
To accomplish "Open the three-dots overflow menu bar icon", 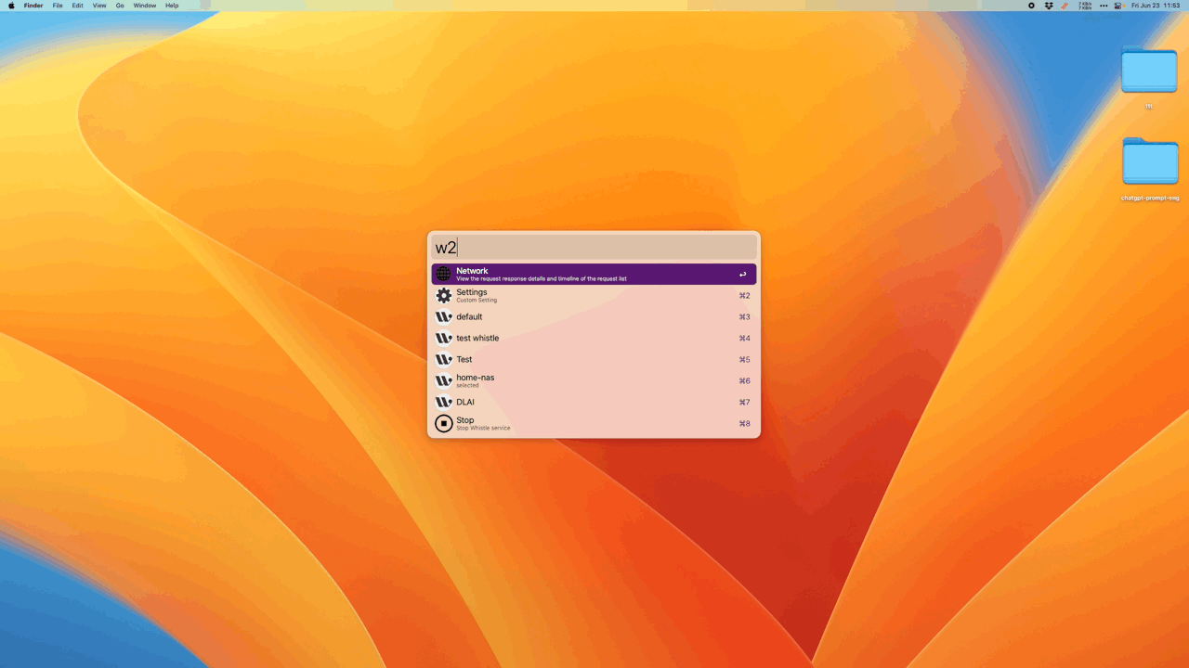I will pyautogui.click(x=1104, y=6).
